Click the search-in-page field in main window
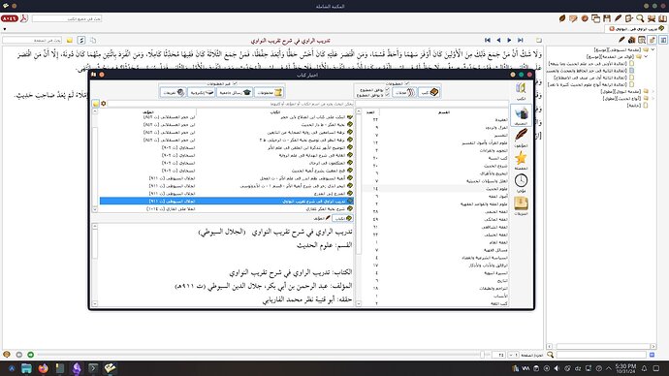This screenshot has height=376, width=669. (x=32, y=40)
